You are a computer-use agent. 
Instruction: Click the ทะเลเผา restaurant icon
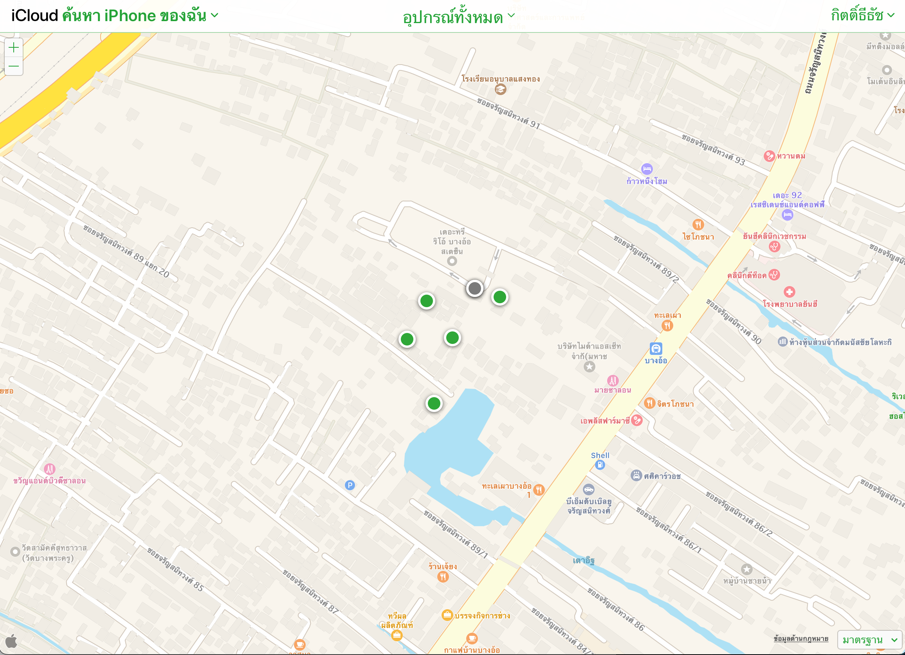pyautogui.click(x=667, y=326)
